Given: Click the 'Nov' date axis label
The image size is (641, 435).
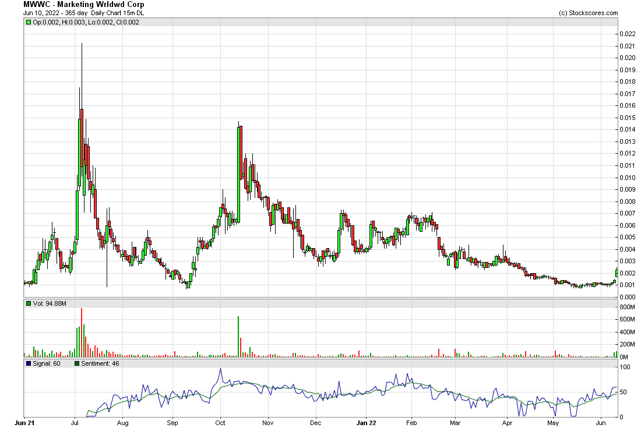Looking at the screenshot, I should (268, 423).
